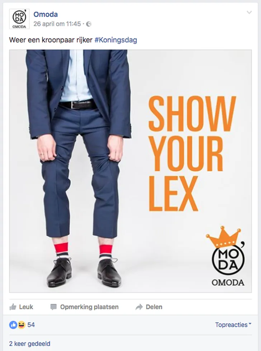Click the public globe privacy icon
This screenshot has width=261, height=351.
coord(89,24)
